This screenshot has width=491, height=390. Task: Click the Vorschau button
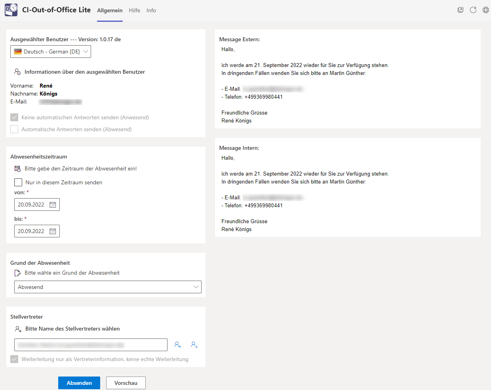coord(126,383)
